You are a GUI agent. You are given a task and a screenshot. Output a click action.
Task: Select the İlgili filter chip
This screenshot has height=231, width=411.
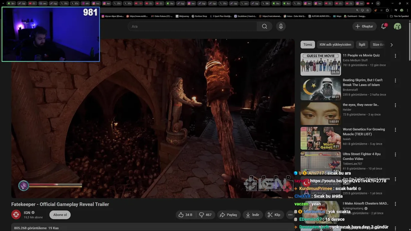[362, 45]
